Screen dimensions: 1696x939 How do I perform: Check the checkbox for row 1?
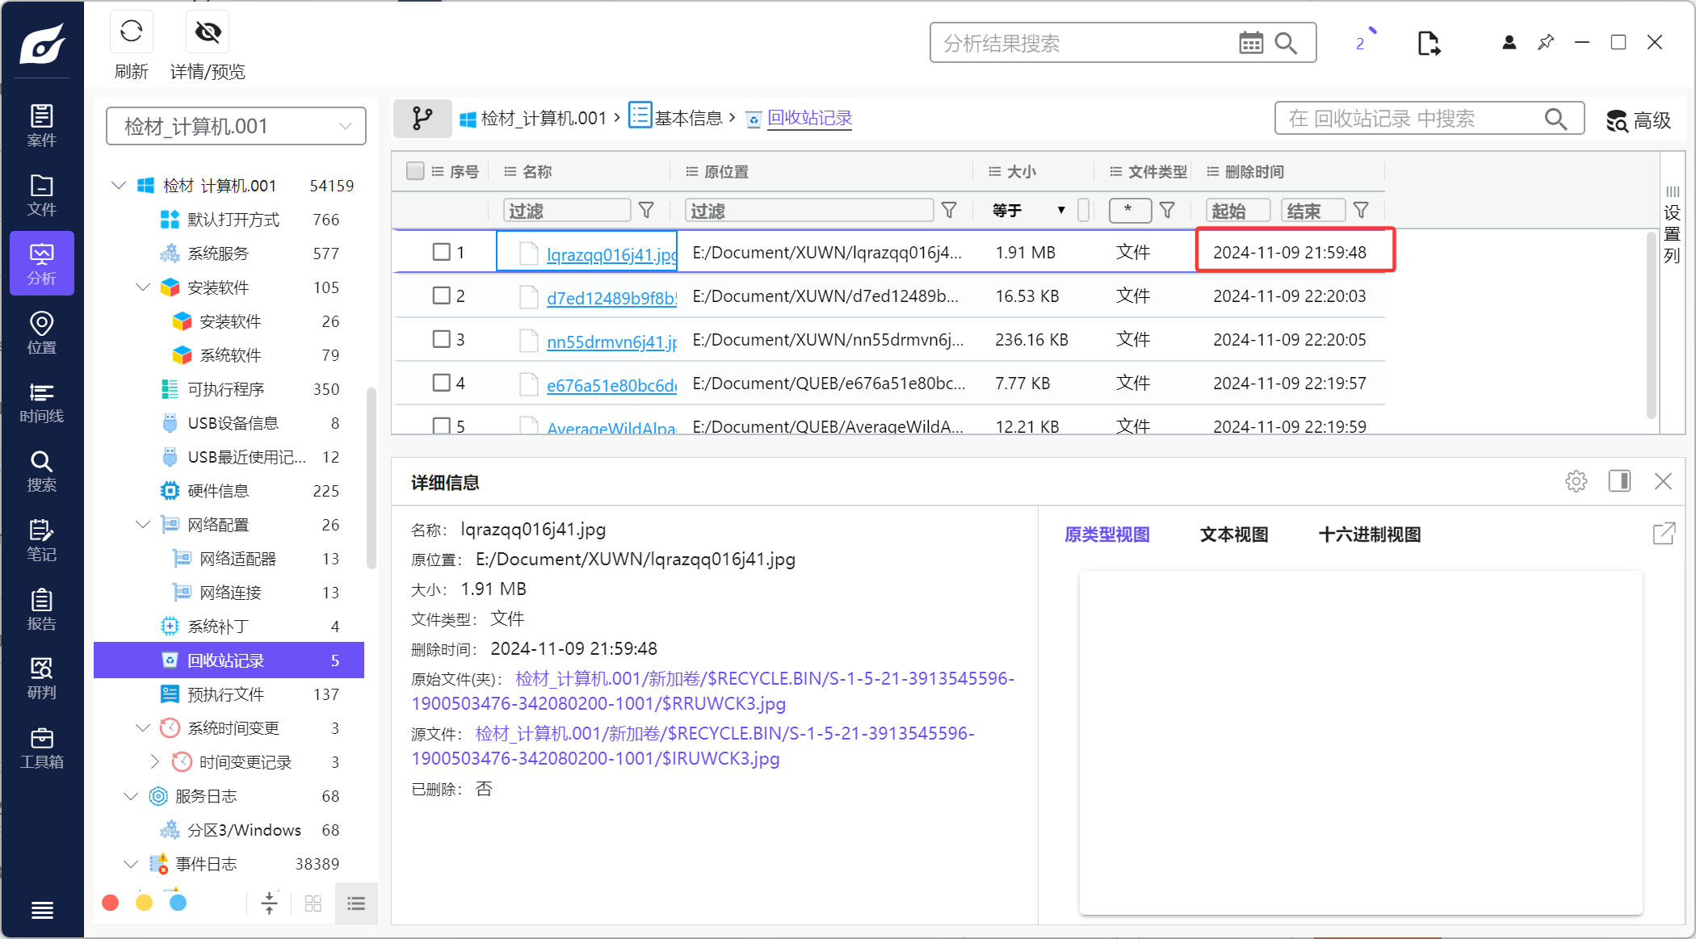click(441, 252)
